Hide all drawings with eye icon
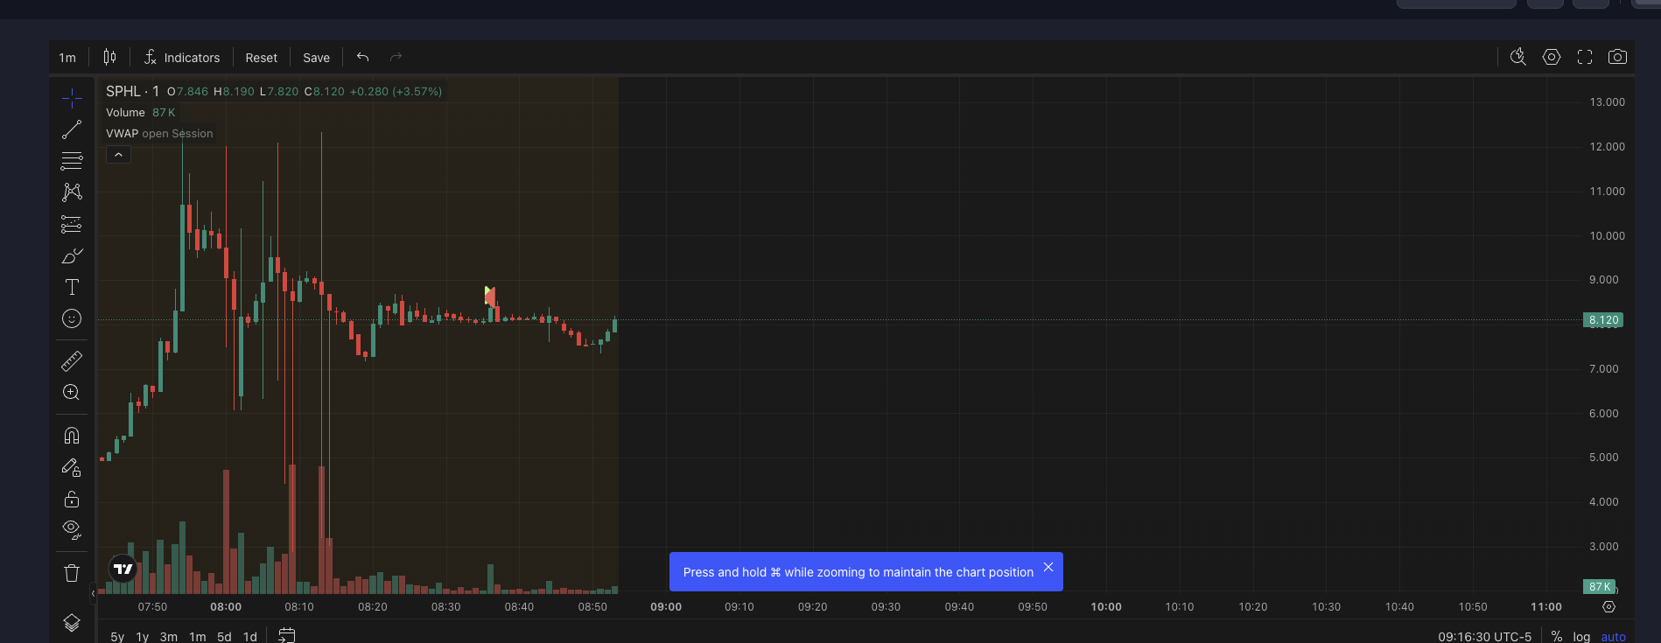The image size is (1661, 643). click(72, 529)
